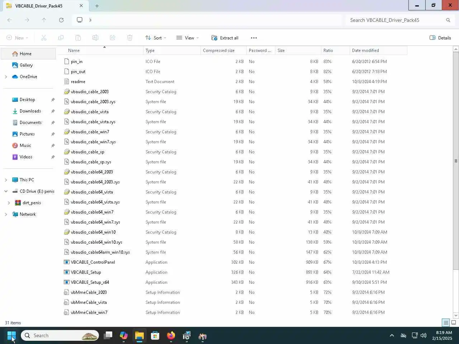Viewport: 459px width, 344px height.
Task: Click the VBCABLE_Driver_Pack45 tab
Action: pos(44,6)
